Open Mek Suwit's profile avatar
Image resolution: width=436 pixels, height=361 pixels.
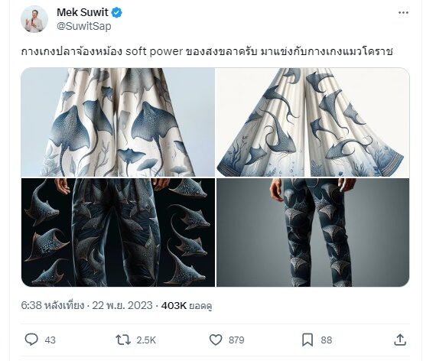pyautogui.click(x=34, y=19)
